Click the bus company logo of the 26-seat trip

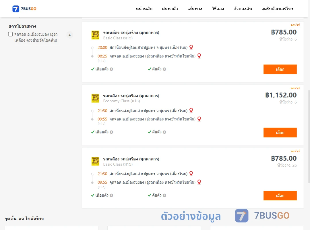(x=95, y=161)
